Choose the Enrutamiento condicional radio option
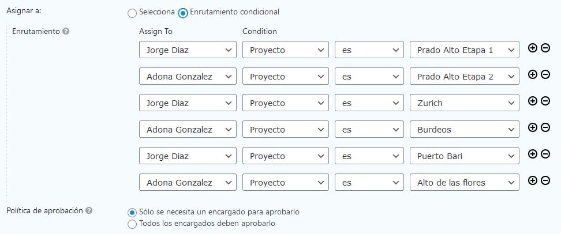The image size is (561, 234). pos(183,12)
